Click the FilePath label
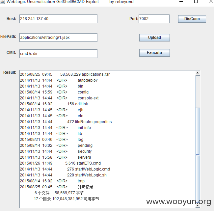214x211 pixels. point(8,37)
